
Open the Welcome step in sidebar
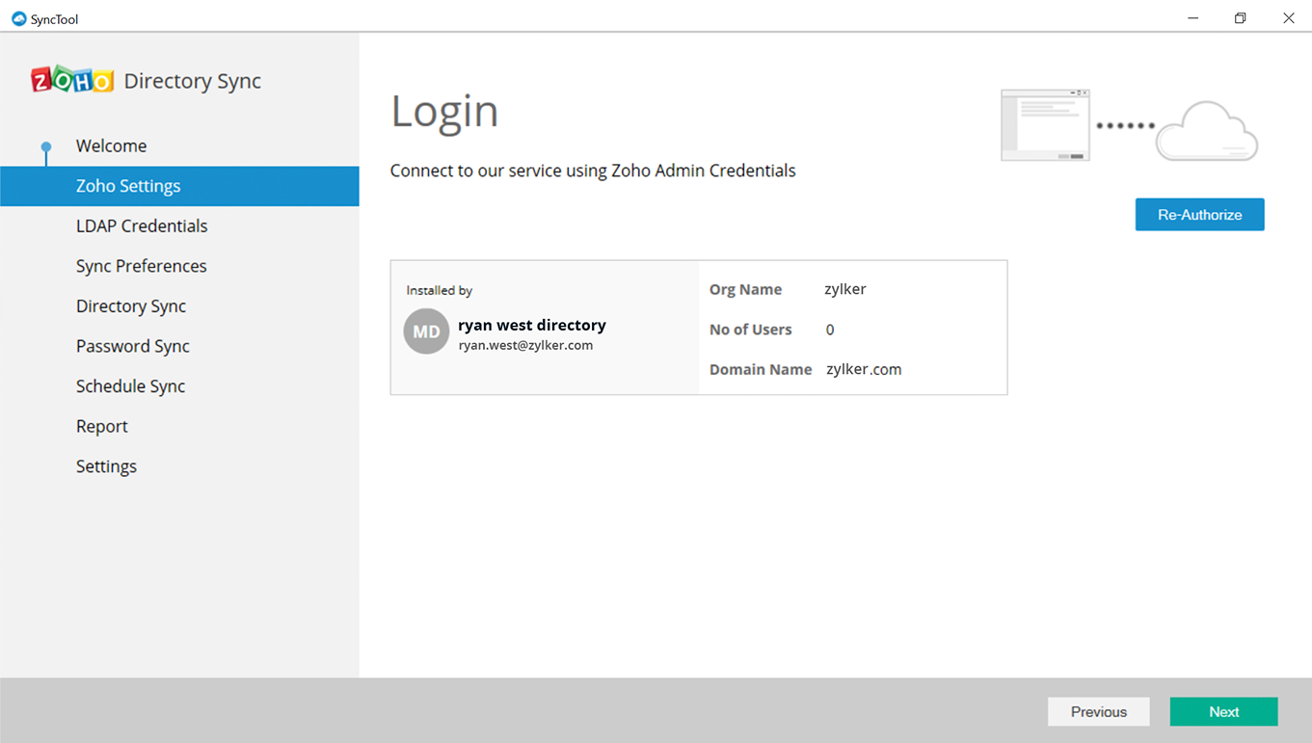111,146
